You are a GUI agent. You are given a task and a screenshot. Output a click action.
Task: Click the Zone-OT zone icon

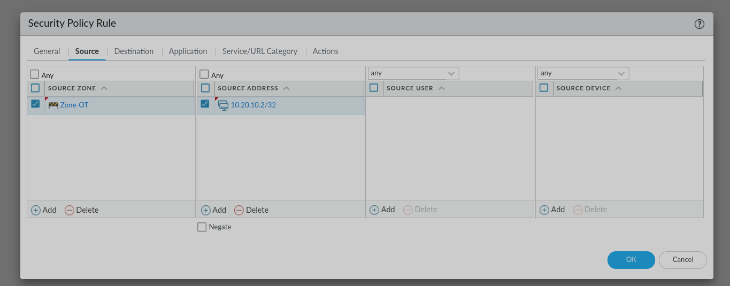(53, 105)
